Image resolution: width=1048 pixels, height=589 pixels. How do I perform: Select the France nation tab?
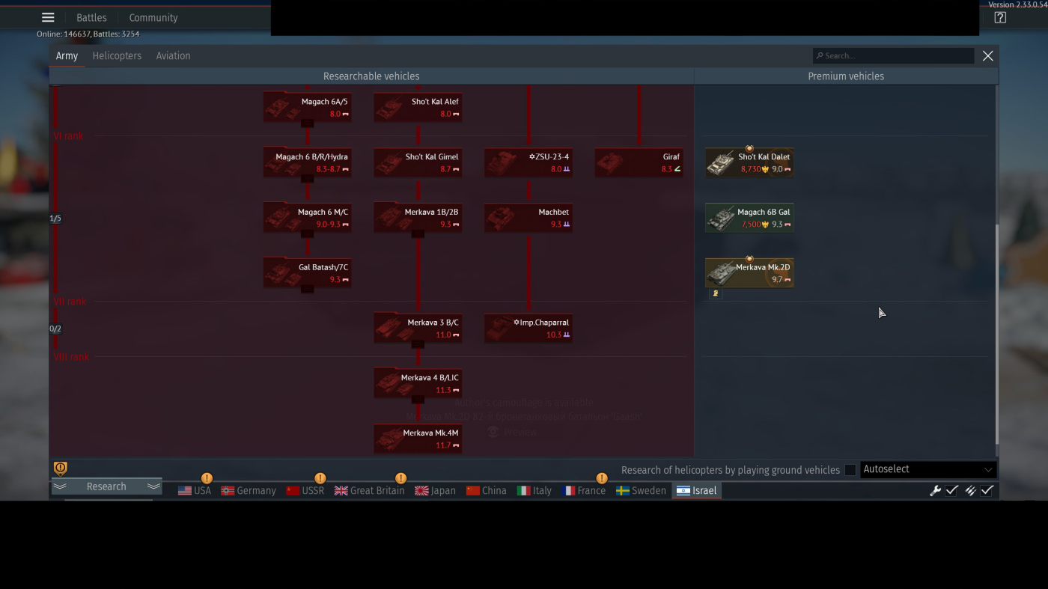tap(584, 491)
